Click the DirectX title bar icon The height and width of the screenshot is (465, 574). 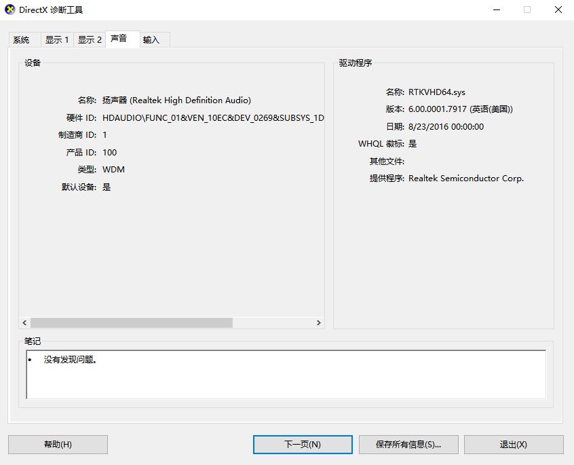pyautogui.click(x=9, y=10)
